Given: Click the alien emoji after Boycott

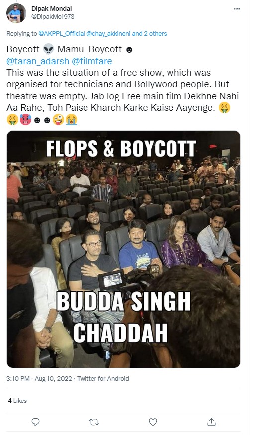Looking at the screenshot, I should 48,49.
